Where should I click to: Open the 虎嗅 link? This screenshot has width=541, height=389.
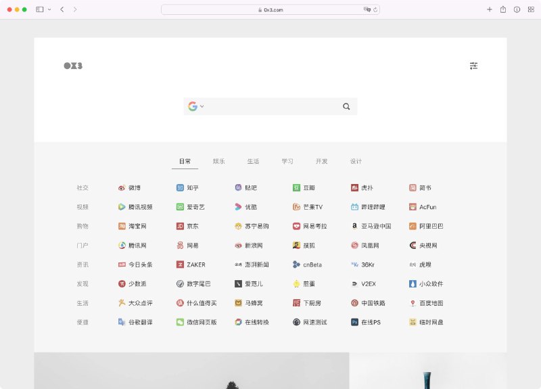pyautogui.click(x=420, y=265)
